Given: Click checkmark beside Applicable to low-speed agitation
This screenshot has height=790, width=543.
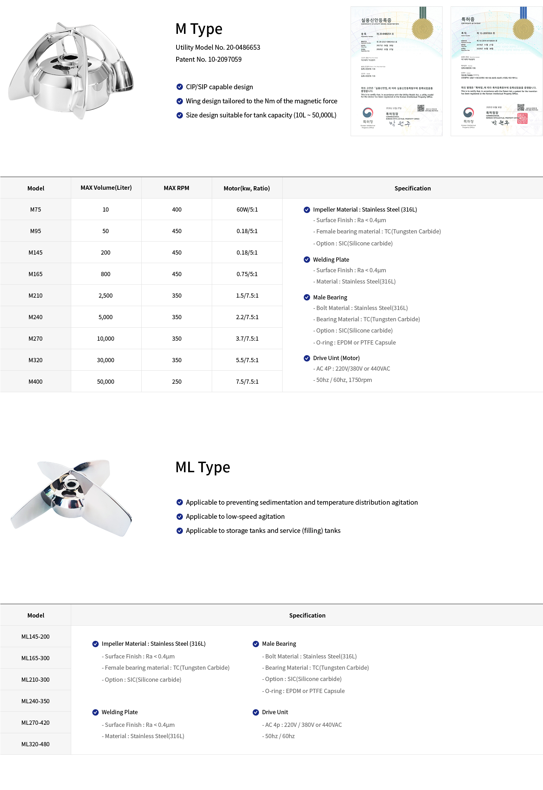Looking at the screenshot, I should pyautogui.click(x=179, y=516).
